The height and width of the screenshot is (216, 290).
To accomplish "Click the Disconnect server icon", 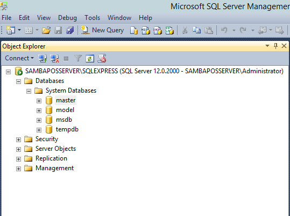I will (x=54, y=59).
